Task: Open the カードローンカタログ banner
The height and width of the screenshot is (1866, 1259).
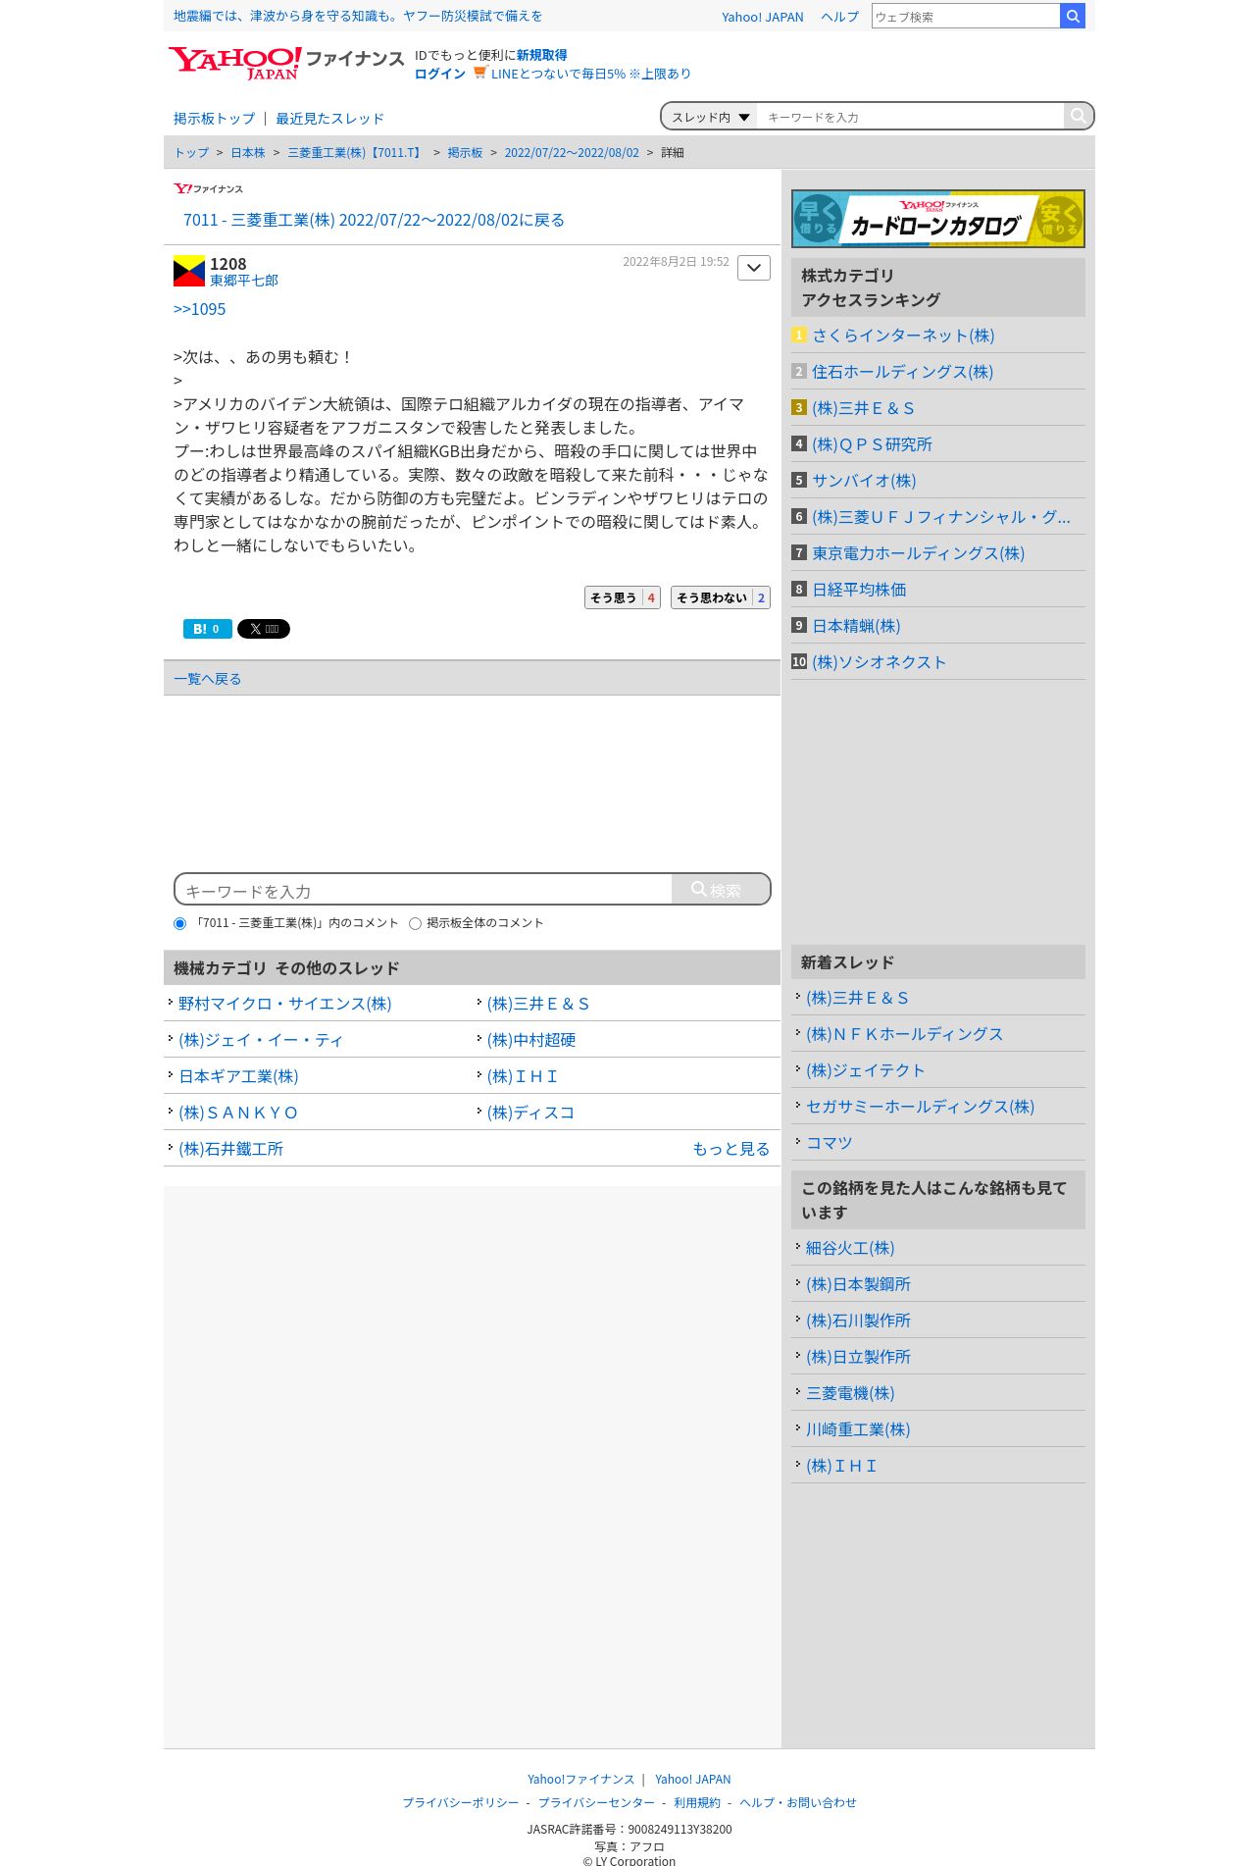Action: click(937, 218)
